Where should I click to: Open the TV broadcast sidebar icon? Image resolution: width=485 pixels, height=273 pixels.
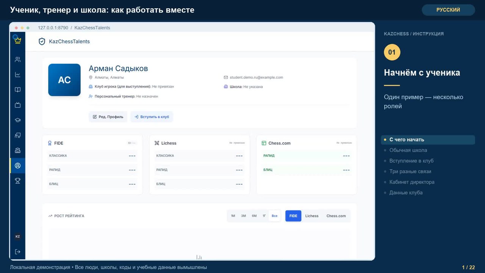point(17,105)
